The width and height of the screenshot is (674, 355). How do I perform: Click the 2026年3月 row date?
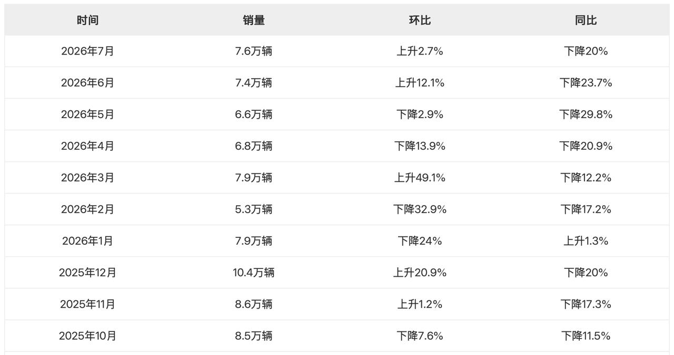tap(87, 177)
